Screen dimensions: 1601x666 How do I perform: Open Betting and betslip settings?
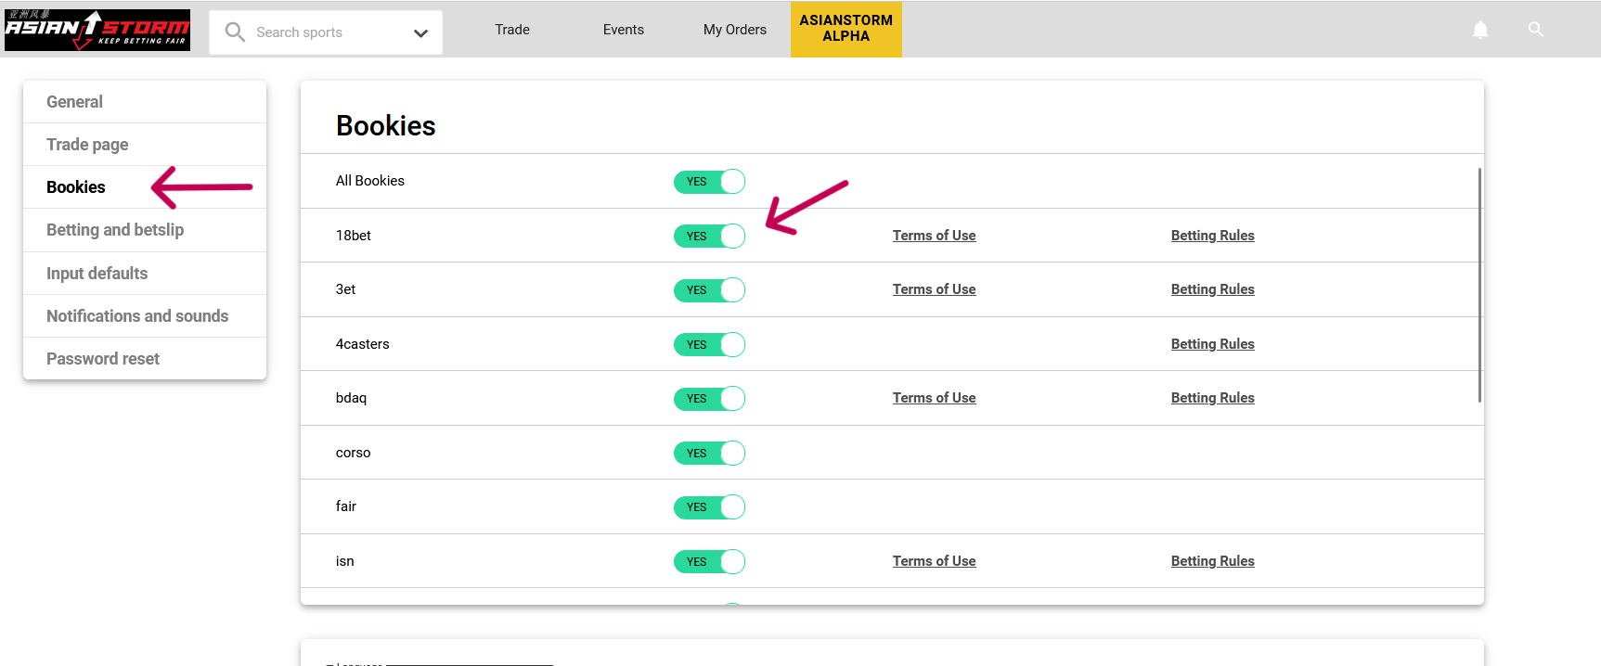point(145,230)
